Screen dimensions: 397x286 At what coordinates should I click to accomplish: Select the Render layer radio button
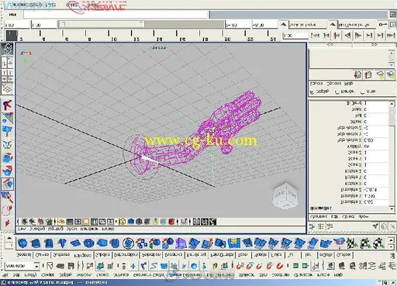337,91
